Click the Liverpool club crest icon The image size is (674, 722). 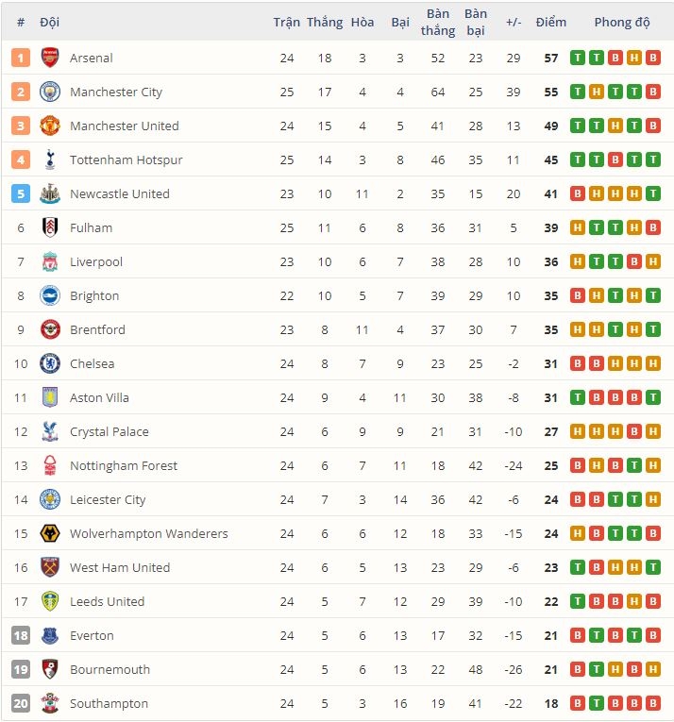50,261
